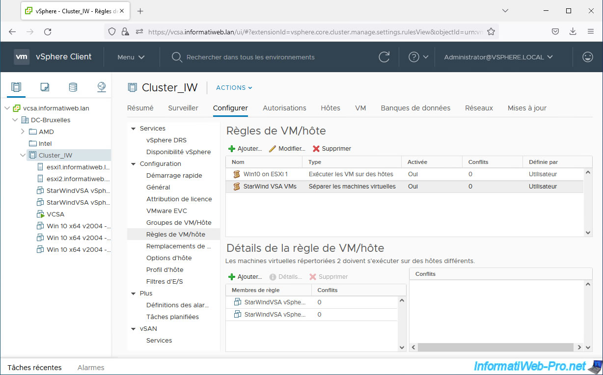Open the Banques de données tab
The width and height of the screenshot is (603, 375).
click(x=415, y=108)
